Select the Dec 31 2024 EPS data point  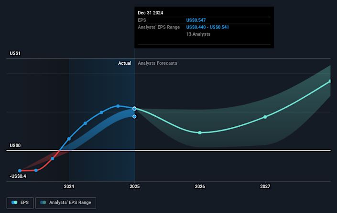(x=134, y=109)
